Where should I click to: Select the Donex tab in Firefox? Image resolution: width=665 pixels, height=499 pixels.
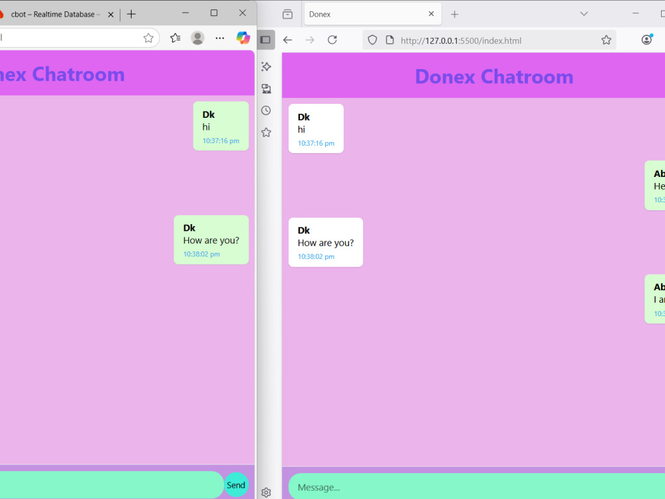pos(373,14)
